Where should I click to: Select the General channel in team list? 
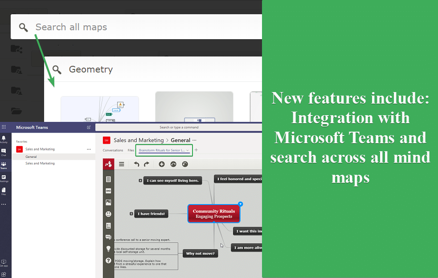31,157
